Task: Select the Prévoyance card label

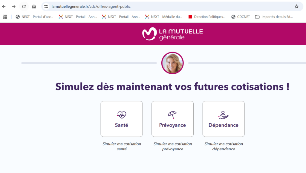Action: 172,125
